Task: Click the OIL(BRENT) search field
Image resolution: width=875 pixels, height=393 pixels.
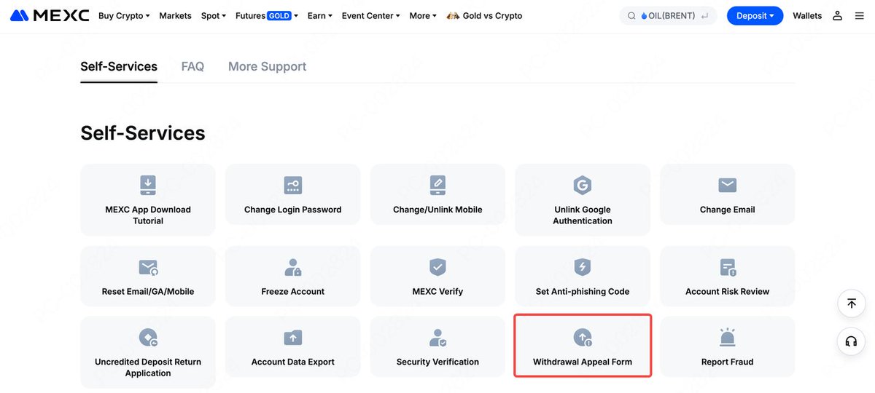Action: pyautogui.click(x=668, y=16)
